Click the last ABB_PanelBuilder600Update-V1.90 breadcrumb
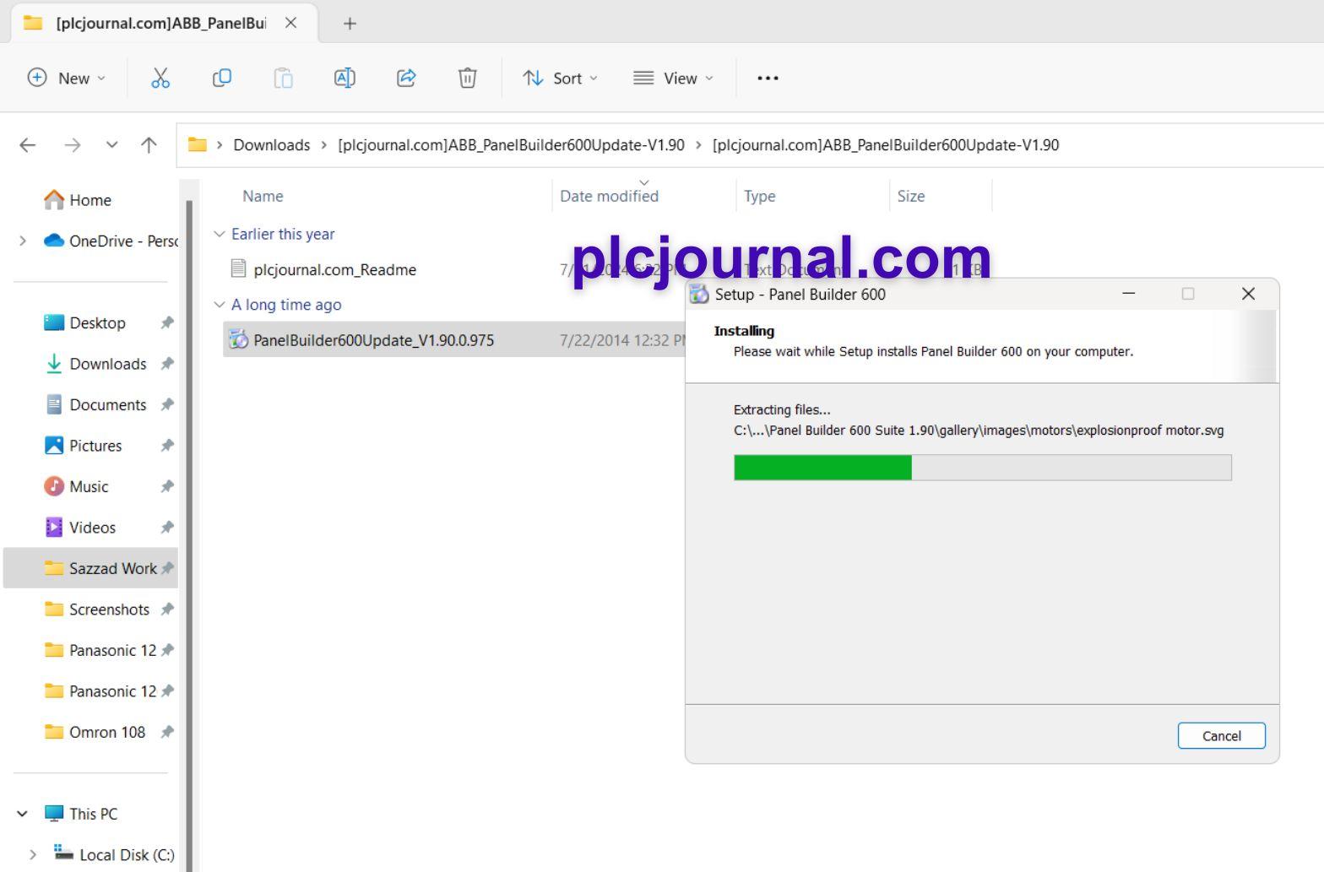 886,145
